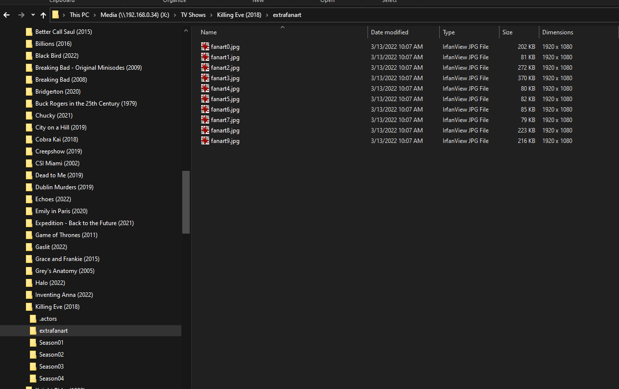
Task: Click the Echoes (2022) folder icon
Action: tap(29, 199)
